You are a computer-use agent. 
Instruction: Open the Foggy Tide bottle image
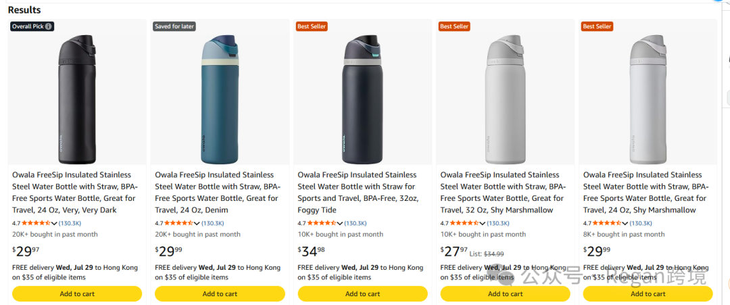click(x=363, y=99)
